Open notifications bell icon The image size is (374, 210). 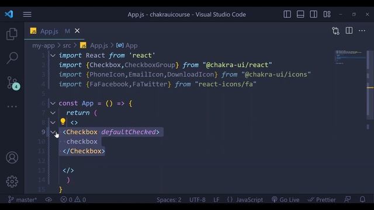(x=362, y=199)
